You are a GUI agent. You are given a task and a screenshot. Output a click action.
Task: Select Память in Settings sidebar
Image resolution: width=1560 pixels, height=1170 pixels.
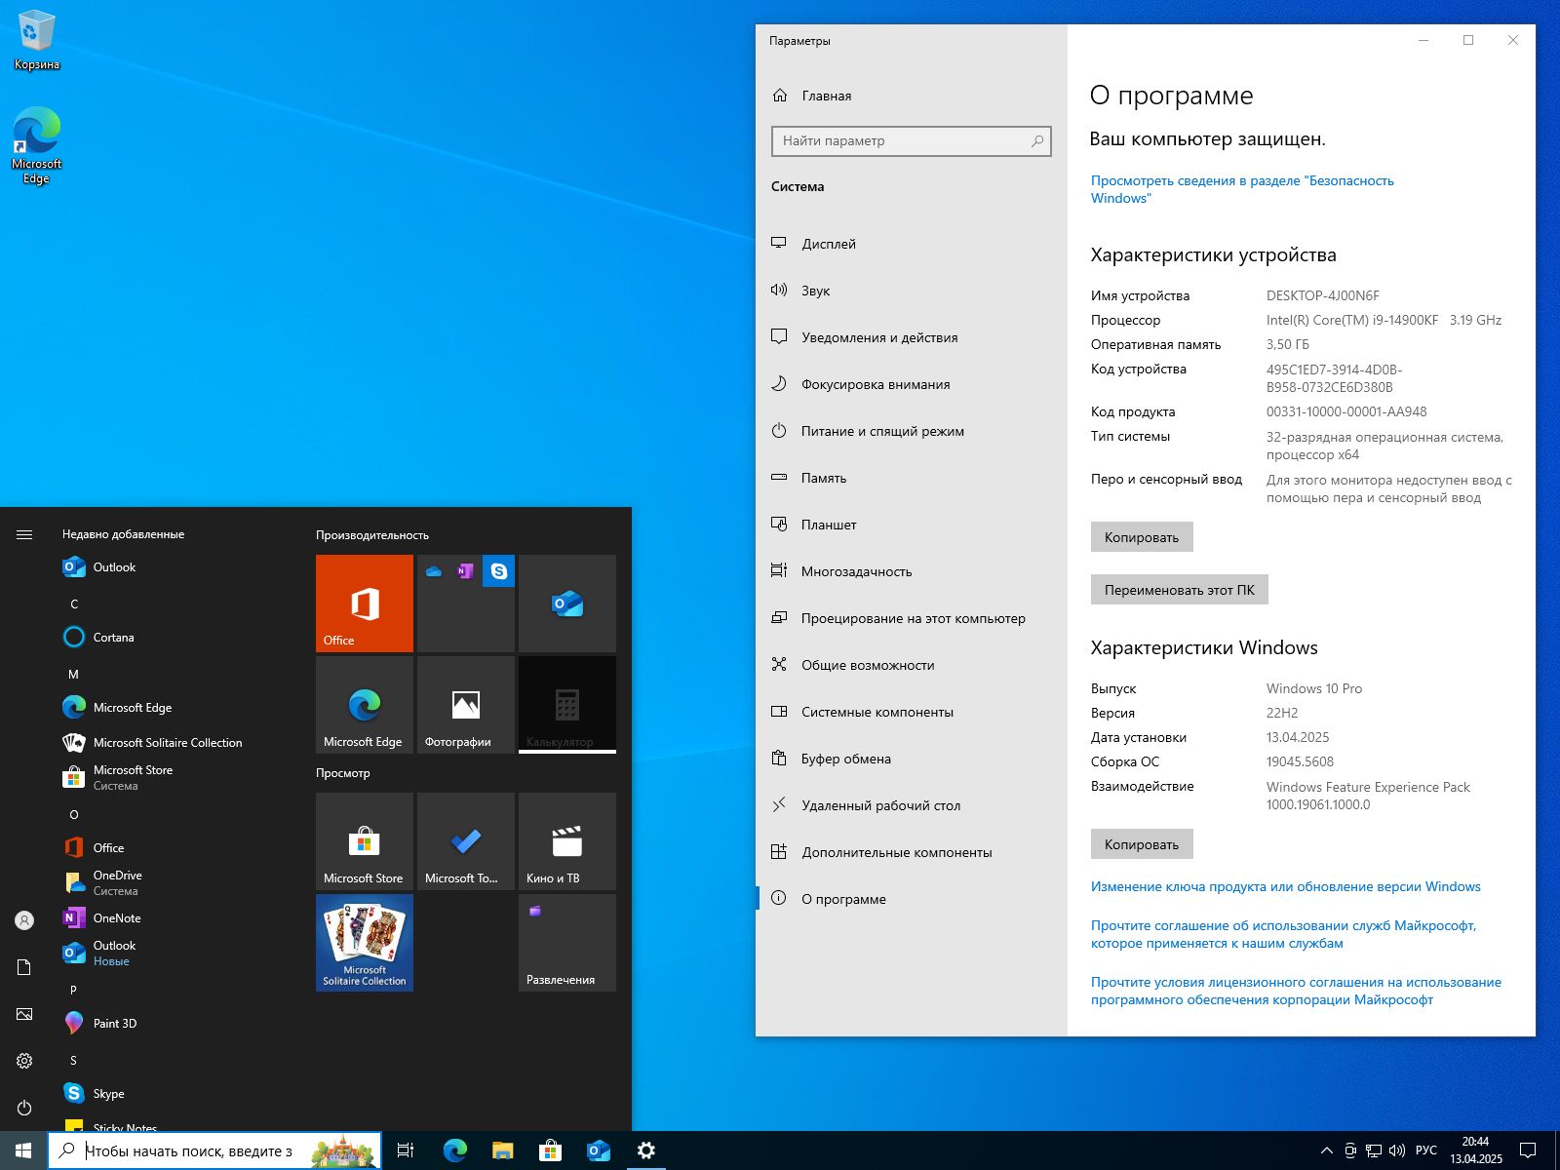pyautogui.click(x=912, y=478)
